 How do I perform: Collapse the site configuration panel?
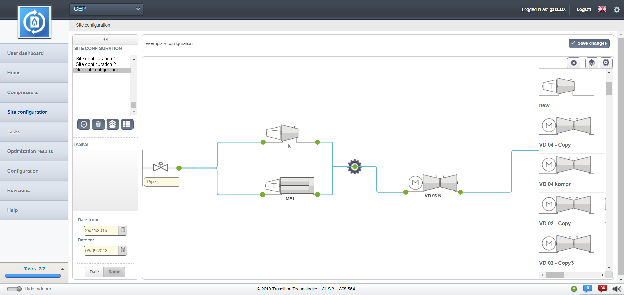pyautogui.click(x=105, y=39)
